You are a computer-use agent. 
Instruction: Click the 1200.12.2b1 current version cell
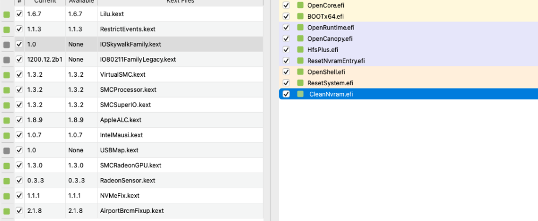45,60
